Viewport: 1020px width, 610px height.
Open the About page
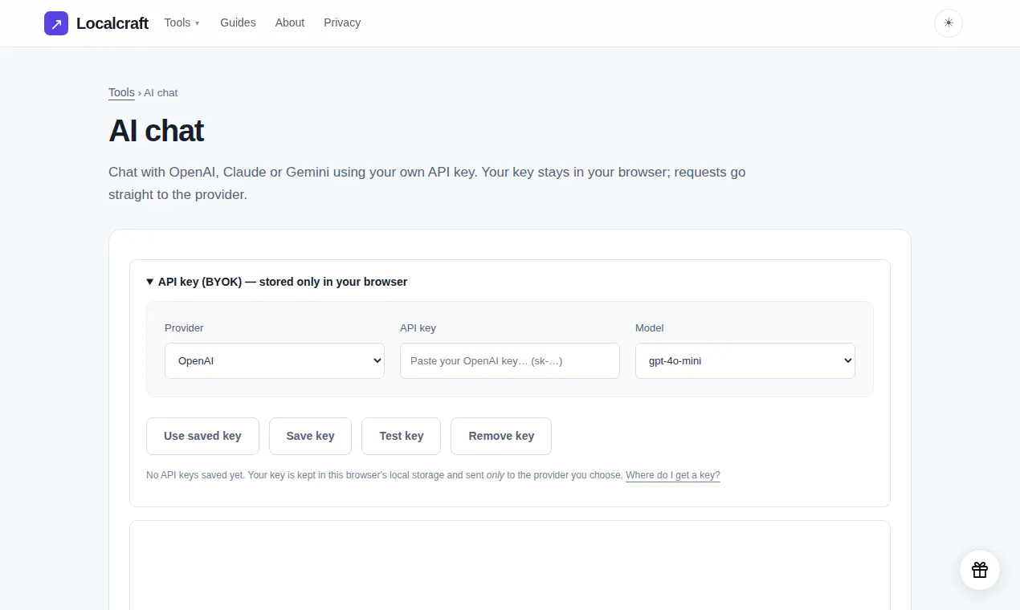click(x=290, y=22)
